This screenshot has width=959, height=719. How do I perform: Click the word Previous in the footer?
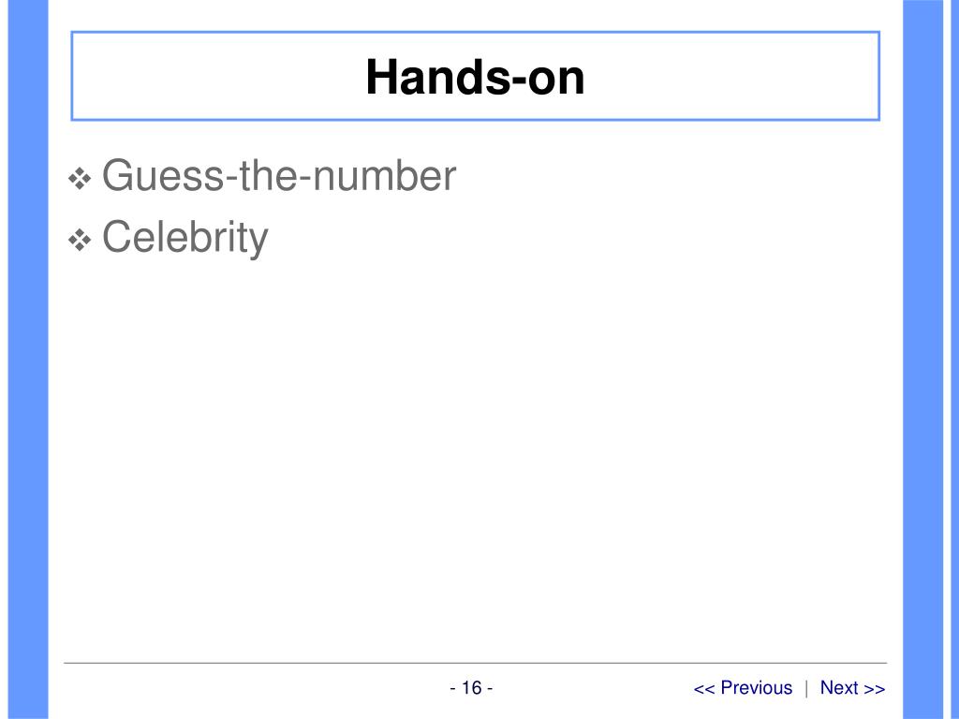(757, 688)
